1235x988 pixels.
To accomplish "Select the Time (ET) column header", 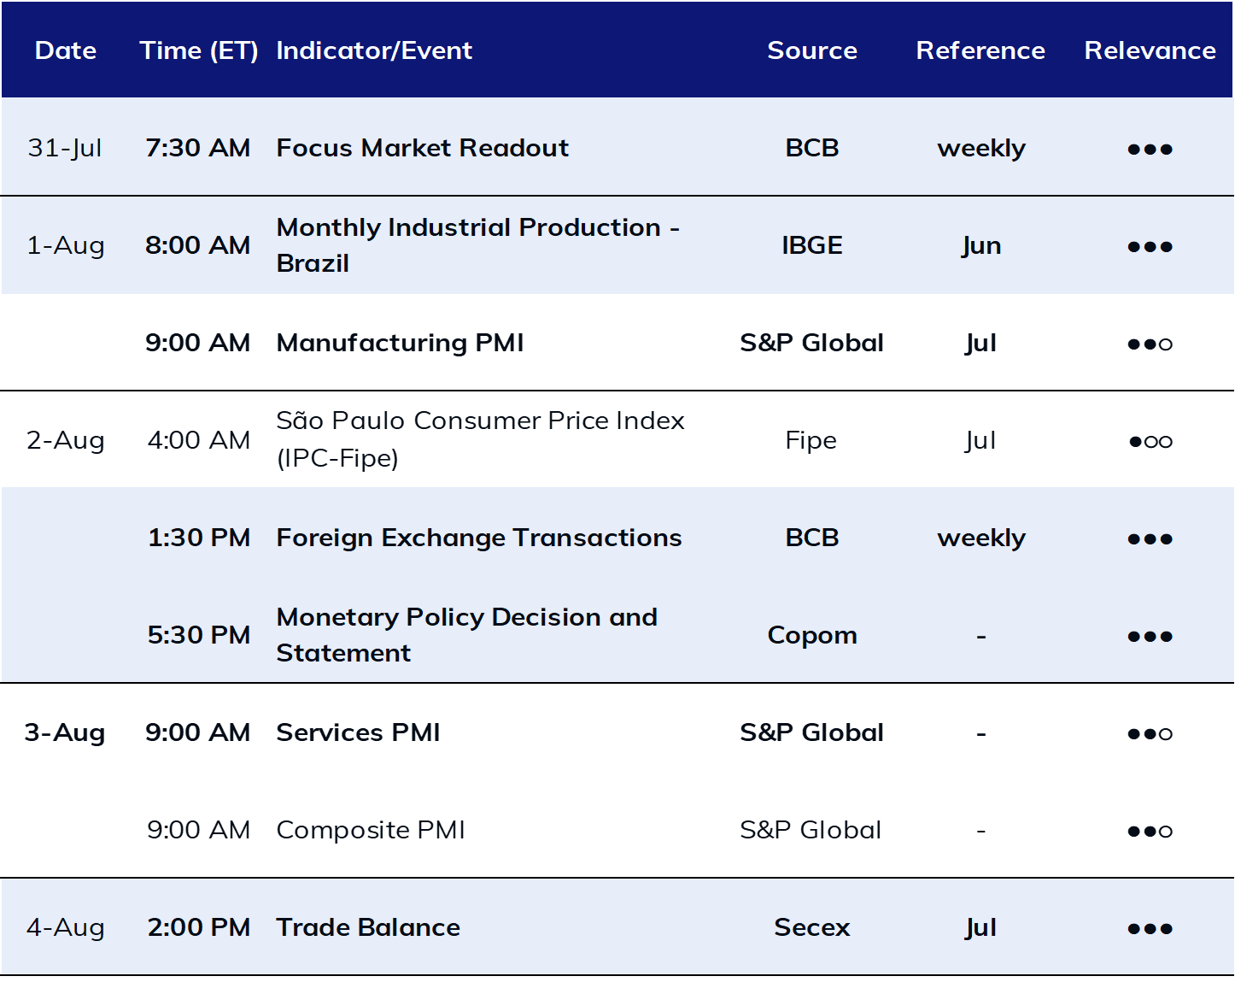I will tap(199, 50).
